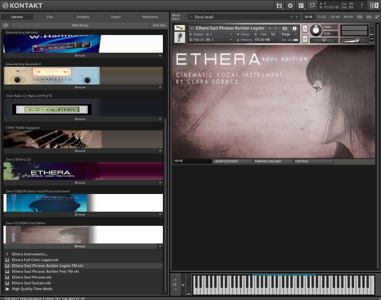Show rack page 49-64

tap(348, 17)
